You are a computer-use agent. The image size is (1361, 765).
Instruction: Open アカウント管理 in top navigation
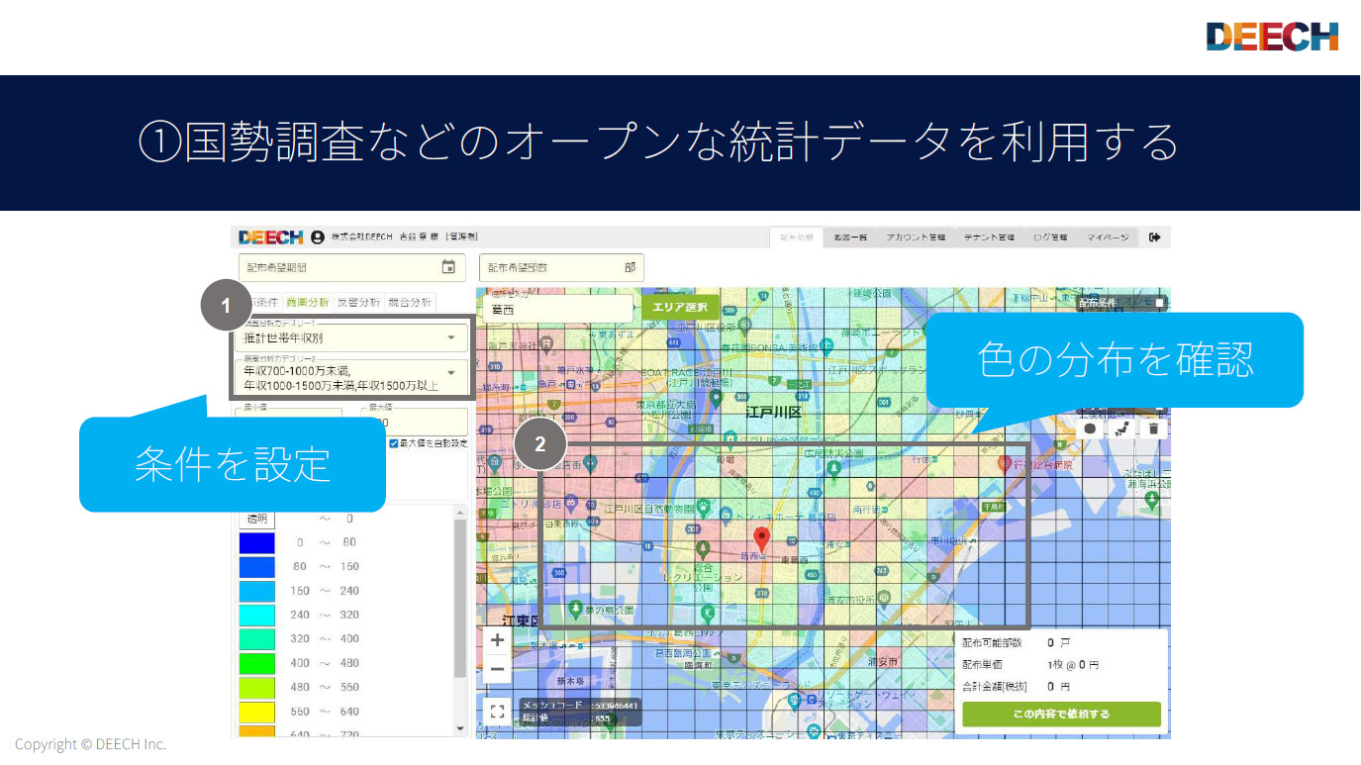click(x=916, y=238)
